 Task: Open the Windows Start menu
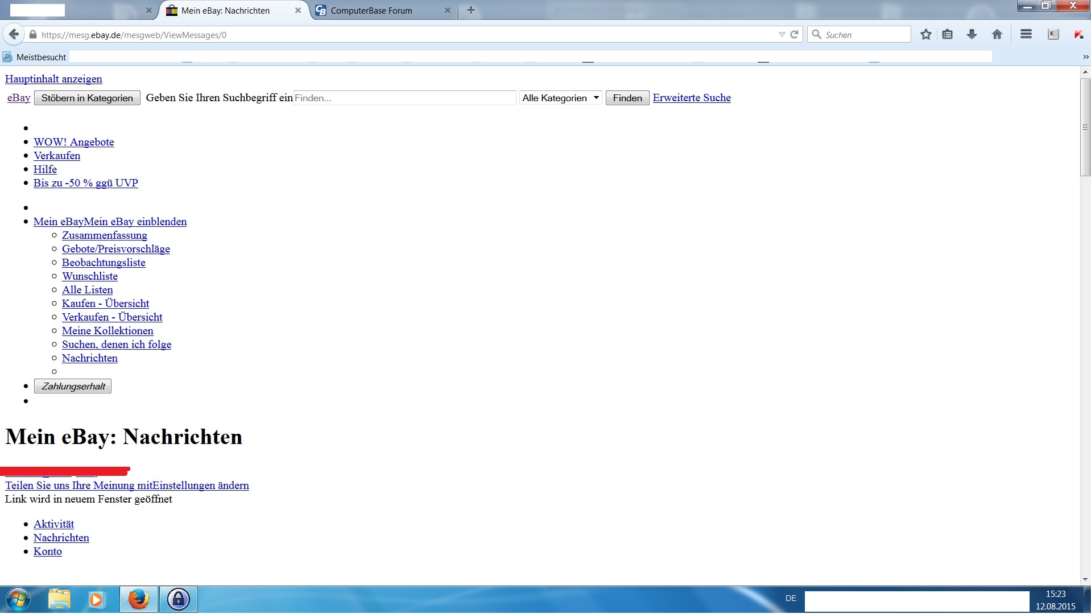click(x=18, y=600)
